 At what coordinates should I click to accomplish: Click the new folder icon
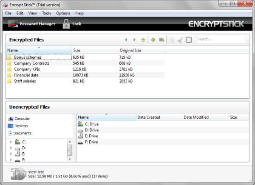(161, 40)
